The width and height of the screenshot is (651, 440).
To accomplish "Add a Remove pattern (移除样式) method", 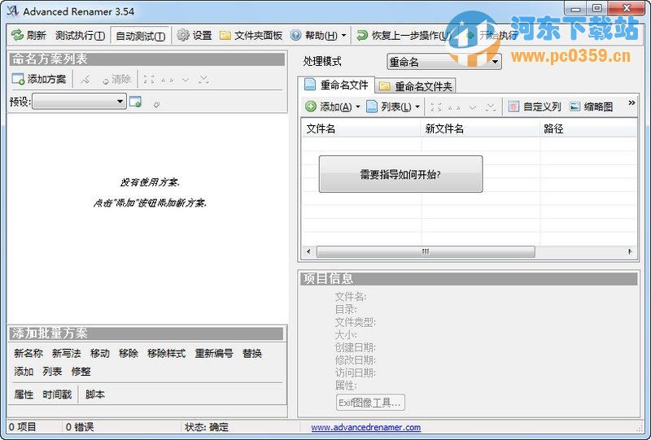I will [167, 354].
